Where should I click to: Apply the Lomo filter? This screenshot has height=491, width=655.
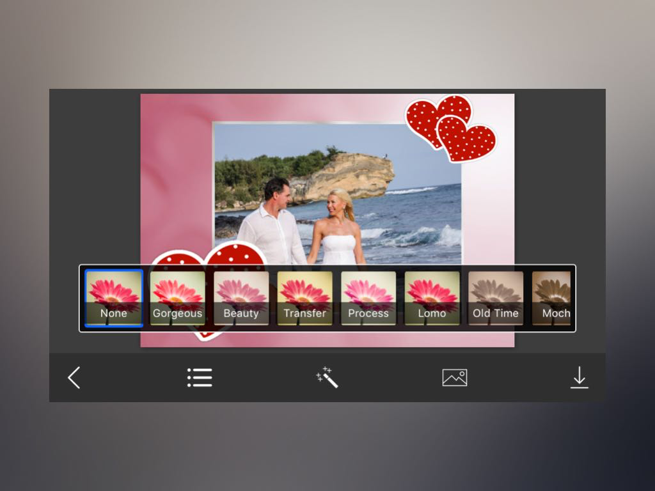tap(432, 298)
